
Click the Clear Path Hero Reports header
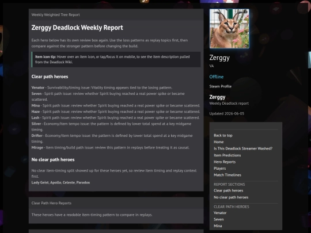[51, 203]
